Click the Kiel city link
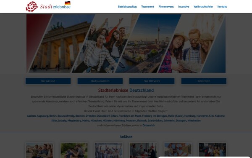 [x=212, y=116]
